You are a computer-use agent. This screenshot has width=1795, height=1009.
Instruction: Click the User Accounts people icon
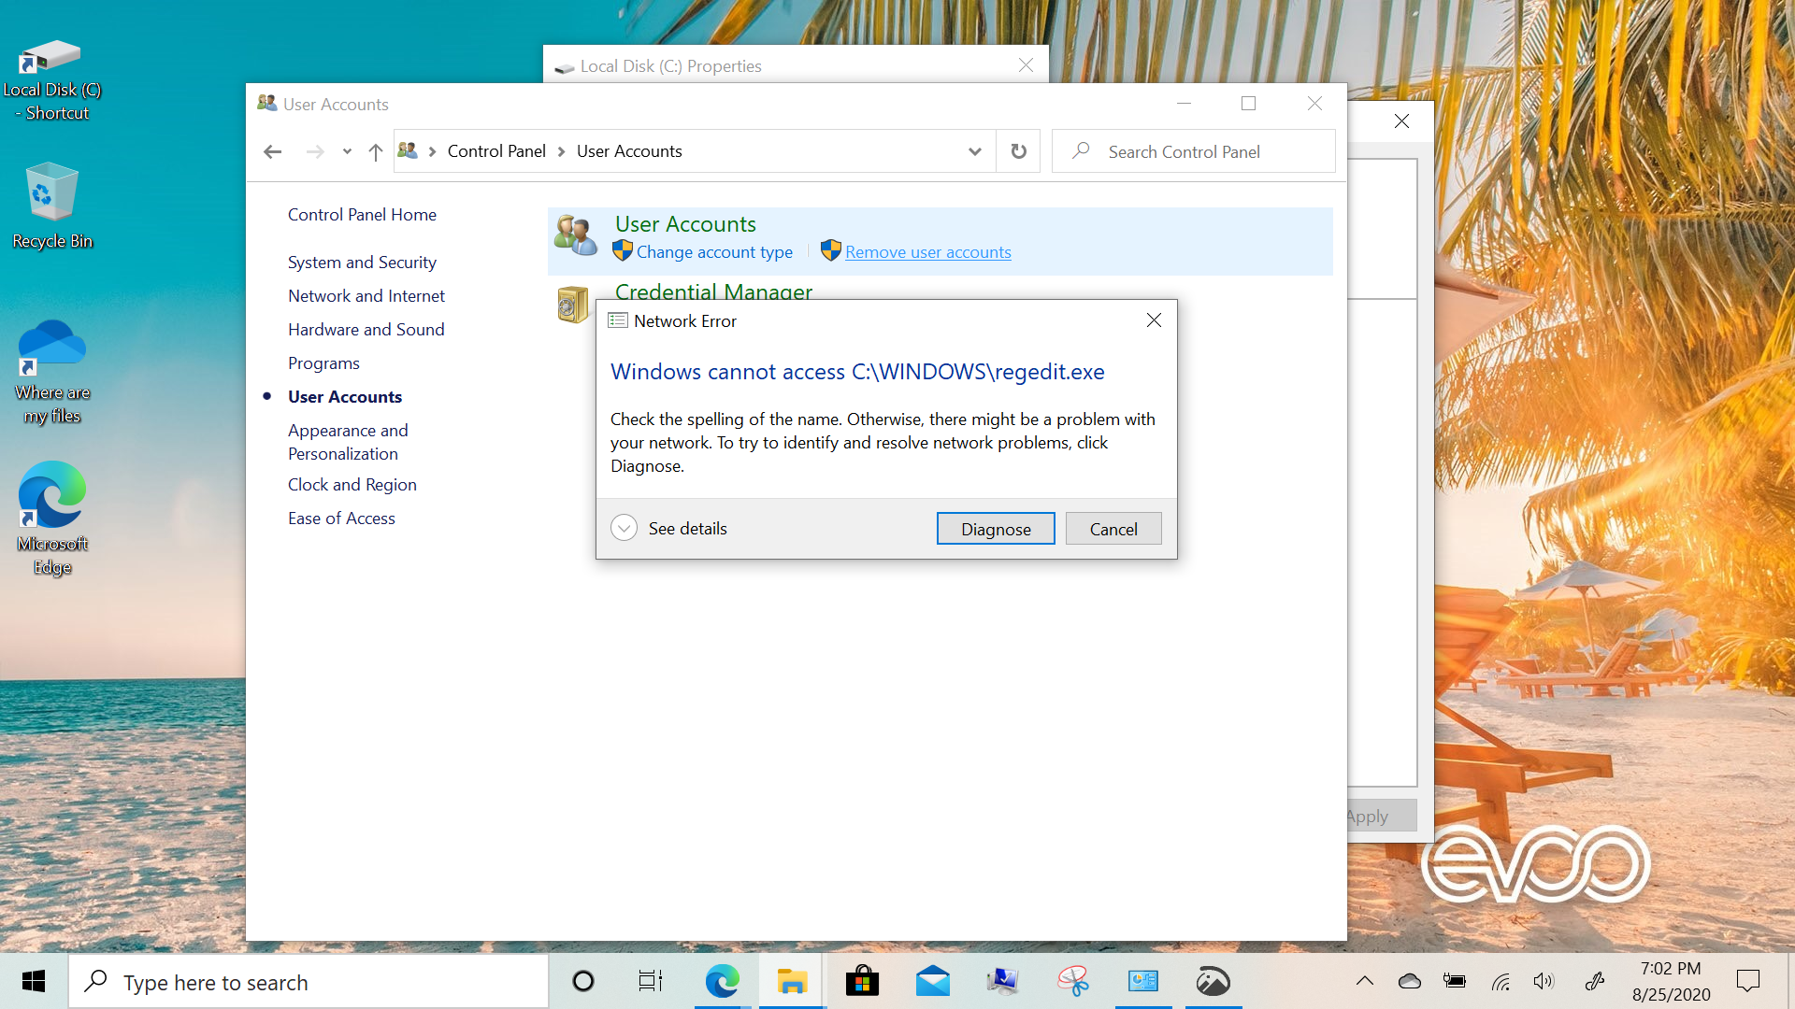(x=575, y=234)
